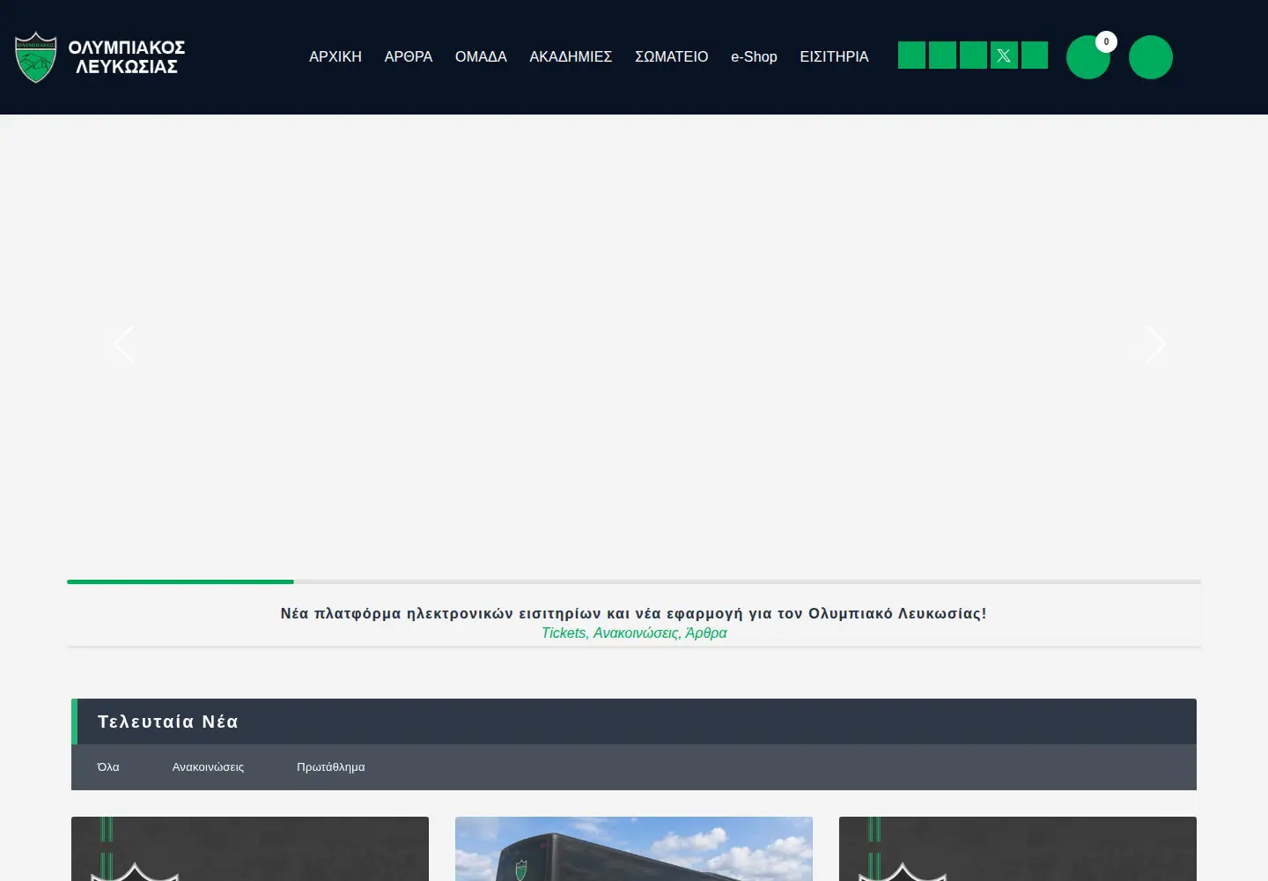
Task: Open the shopping cart showing 0 items
Action: (1088, 57)
